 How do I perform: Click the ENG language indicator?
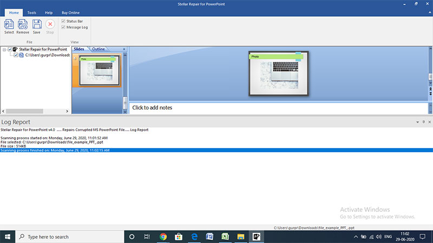[388, 237]
